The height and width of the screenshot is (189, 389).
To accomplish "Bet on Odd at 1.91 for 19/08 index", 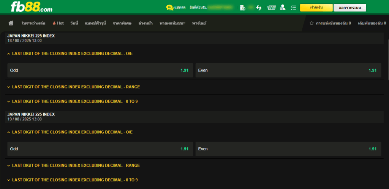I will 100,149.
